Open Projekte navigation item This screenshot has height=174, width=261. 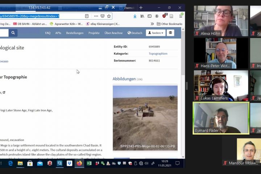click(94, 33)
